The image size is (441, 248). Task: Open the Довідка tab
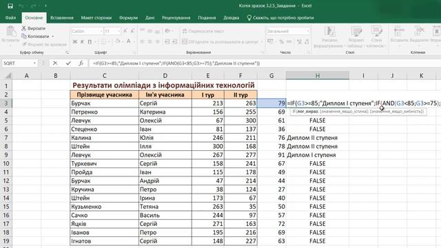click(x=232, y=18)
